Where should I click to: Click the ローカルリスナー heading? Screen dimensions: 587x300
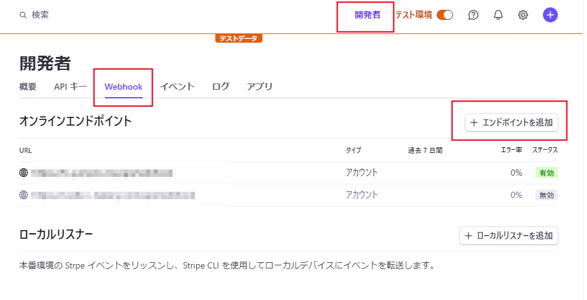(x=56, y=234)
